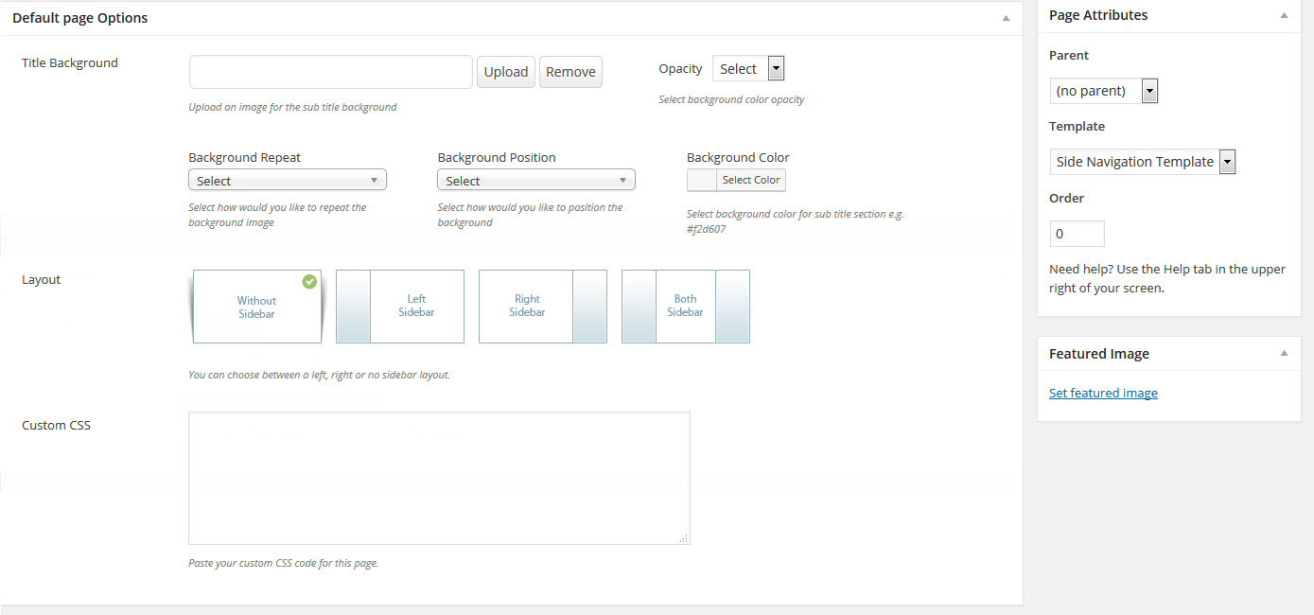Collapse the Default page Options panel

pos(1006,18)
